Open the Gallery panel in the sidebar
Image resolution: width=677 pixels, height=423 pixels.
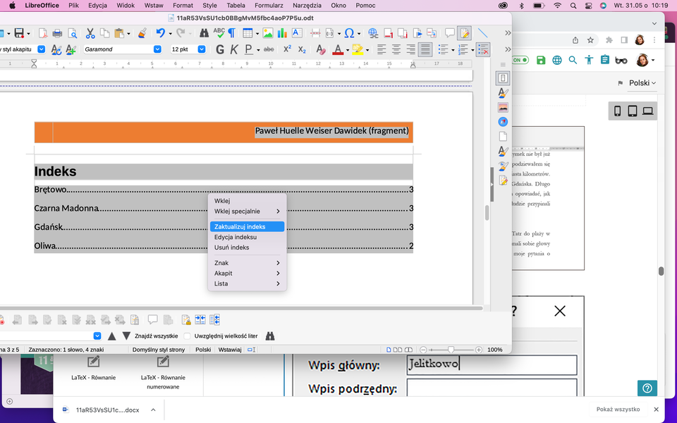[502, 107]
